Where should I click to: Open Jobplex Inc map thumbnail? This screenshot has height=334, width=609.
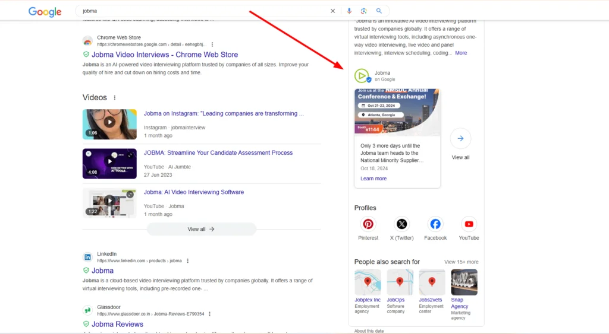click(x=368, y=282)
